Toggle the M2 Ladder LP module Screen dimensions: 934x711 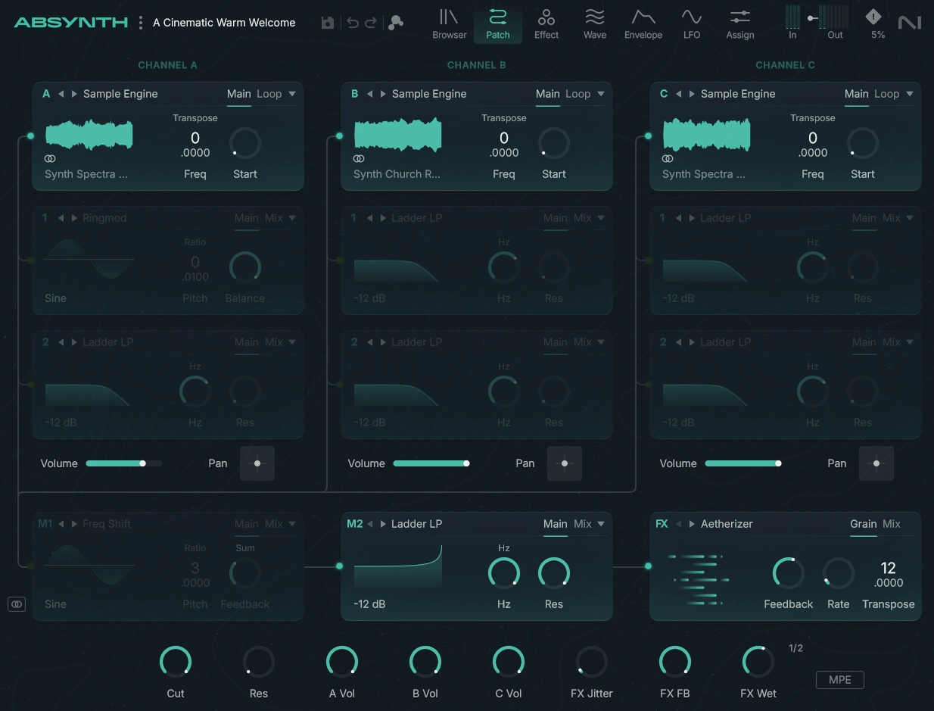339,566
